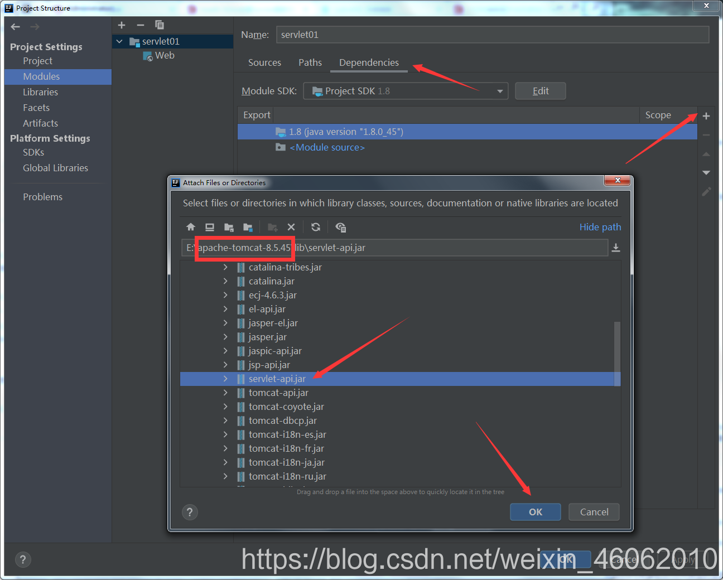Collapse the servlet01 module tree node

pos(119,41)
